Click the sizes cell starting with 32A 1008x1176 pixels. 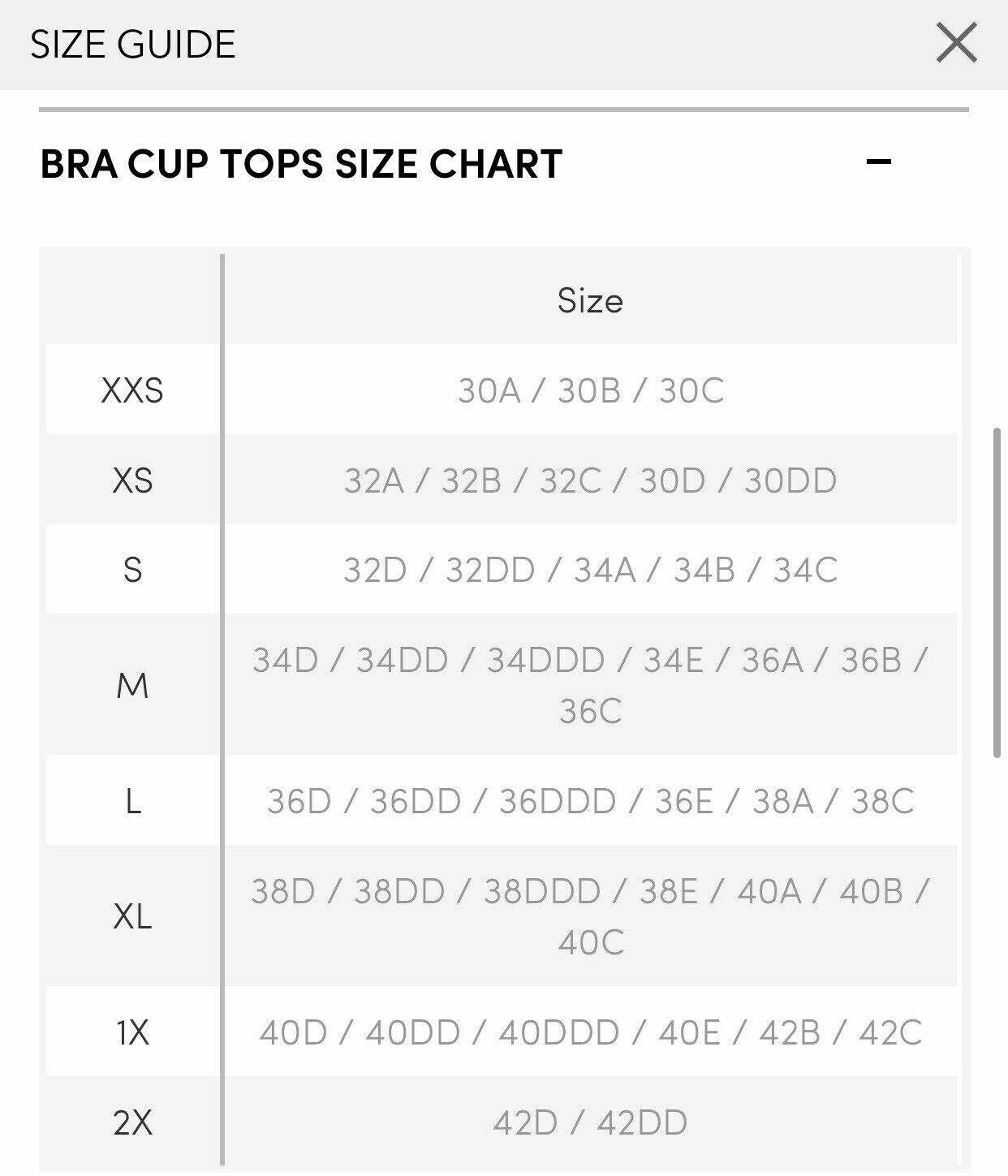pos(590,480)
